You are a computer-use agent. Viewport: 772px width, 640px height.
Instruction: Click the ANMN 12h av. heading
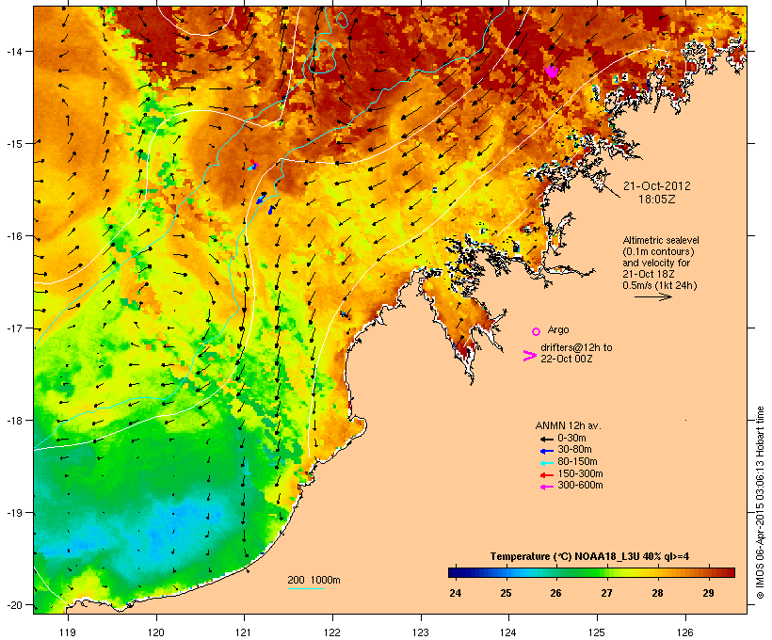click(x=568, y=425)
